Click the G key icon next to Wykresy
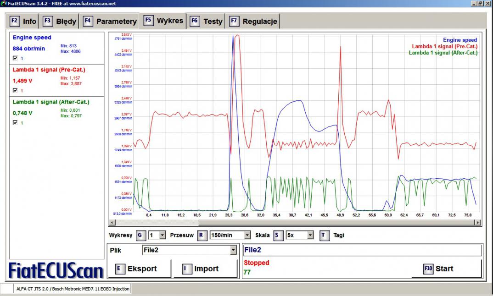 pyautogui.click(x=141, y=235)
